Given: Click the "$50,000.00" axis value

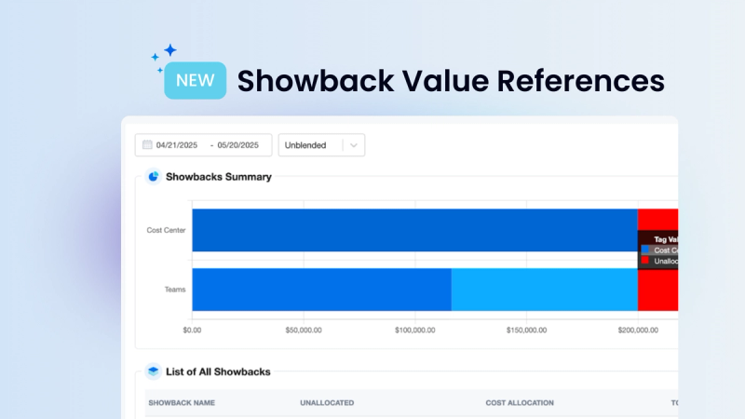Looking at the screenshot, I should [x=304, y=331].
